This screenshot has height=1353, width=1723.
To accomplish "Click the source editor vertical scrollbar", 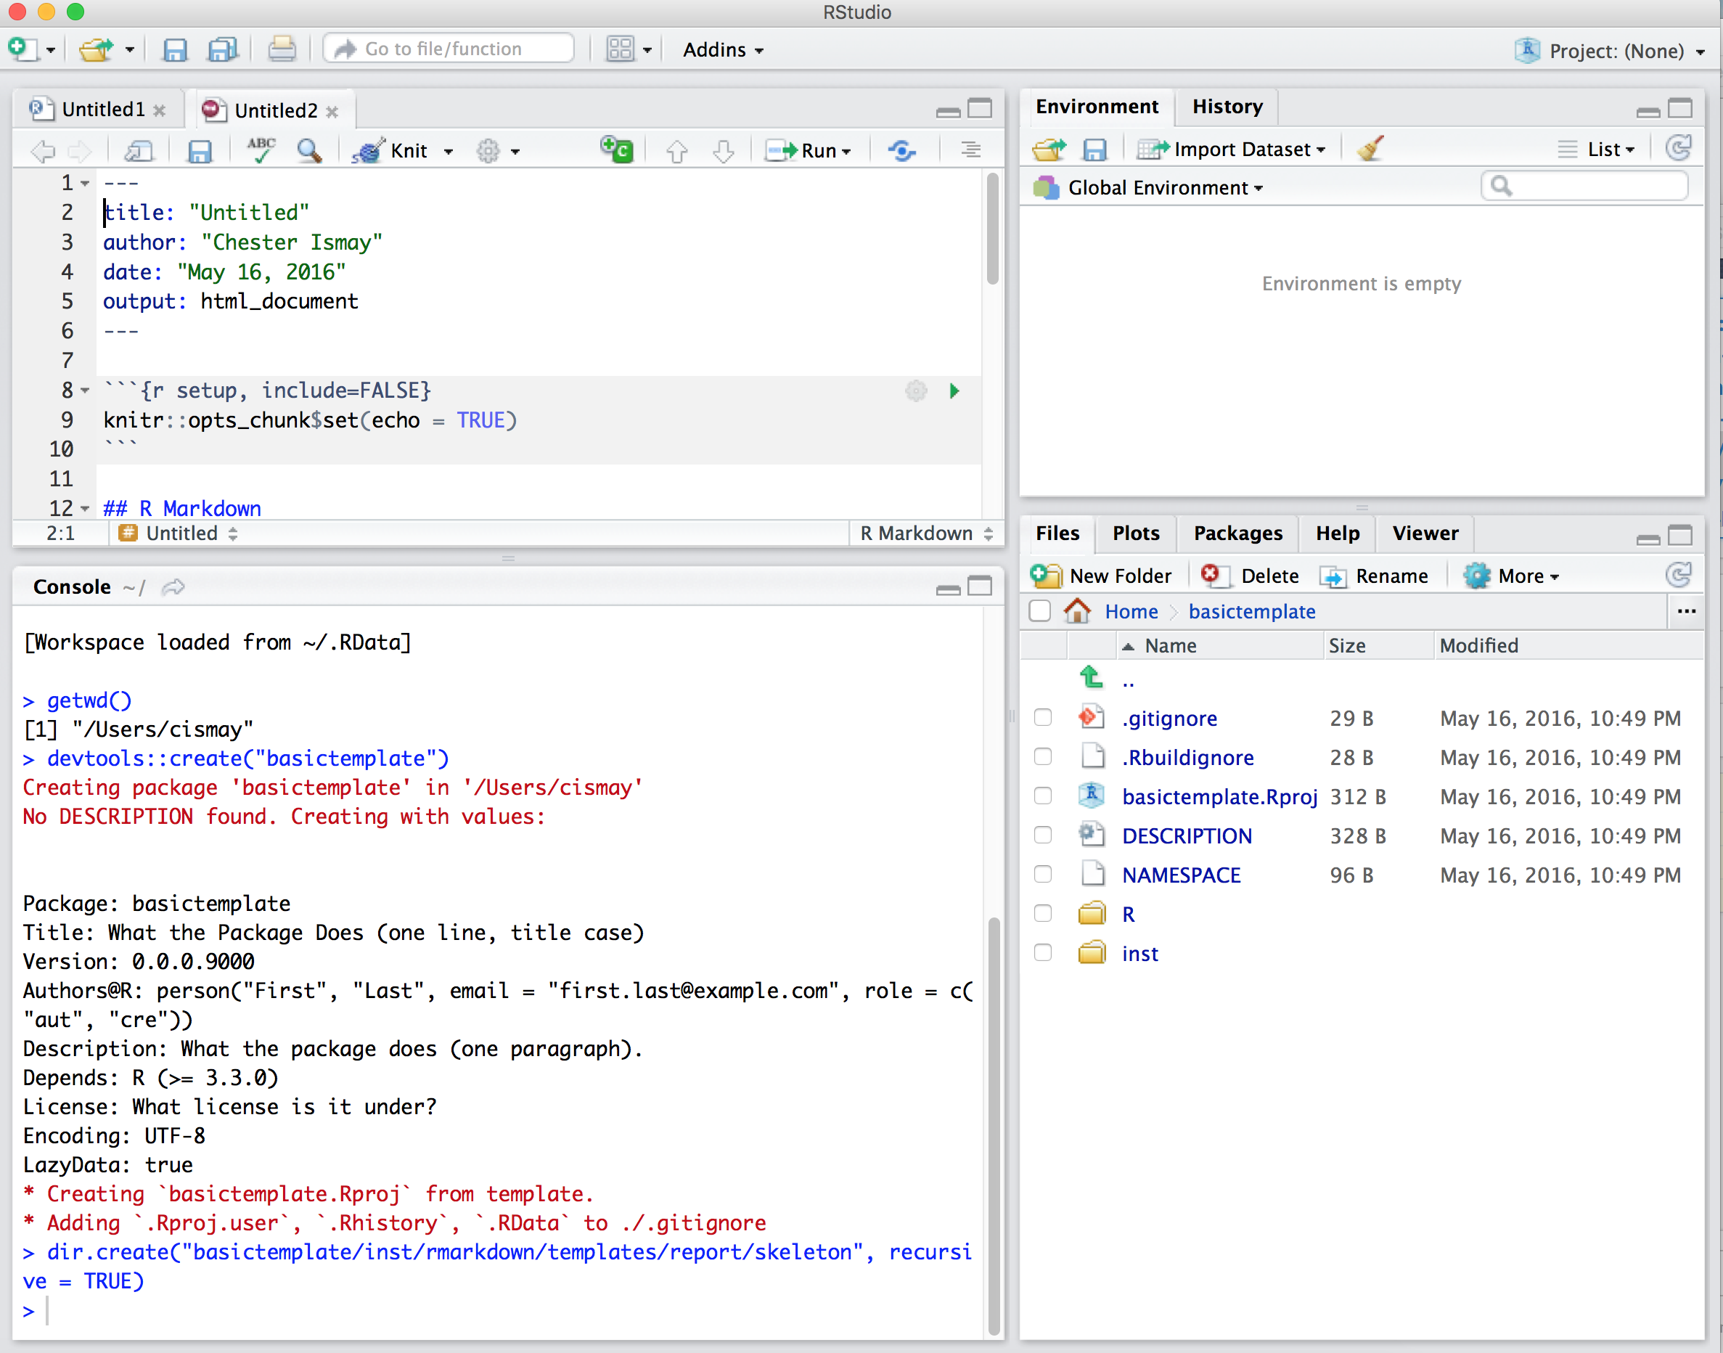I will [x=992, y=229].
